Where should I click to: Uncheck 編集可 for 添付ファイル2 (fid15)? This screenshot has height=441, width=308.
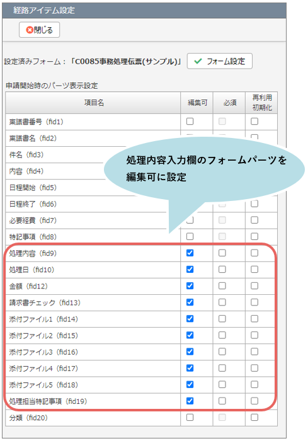point(190,335)
